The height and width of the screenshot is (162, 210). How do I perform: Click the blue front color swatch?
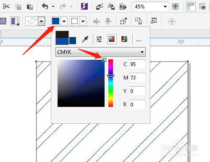tap(56, 21)
